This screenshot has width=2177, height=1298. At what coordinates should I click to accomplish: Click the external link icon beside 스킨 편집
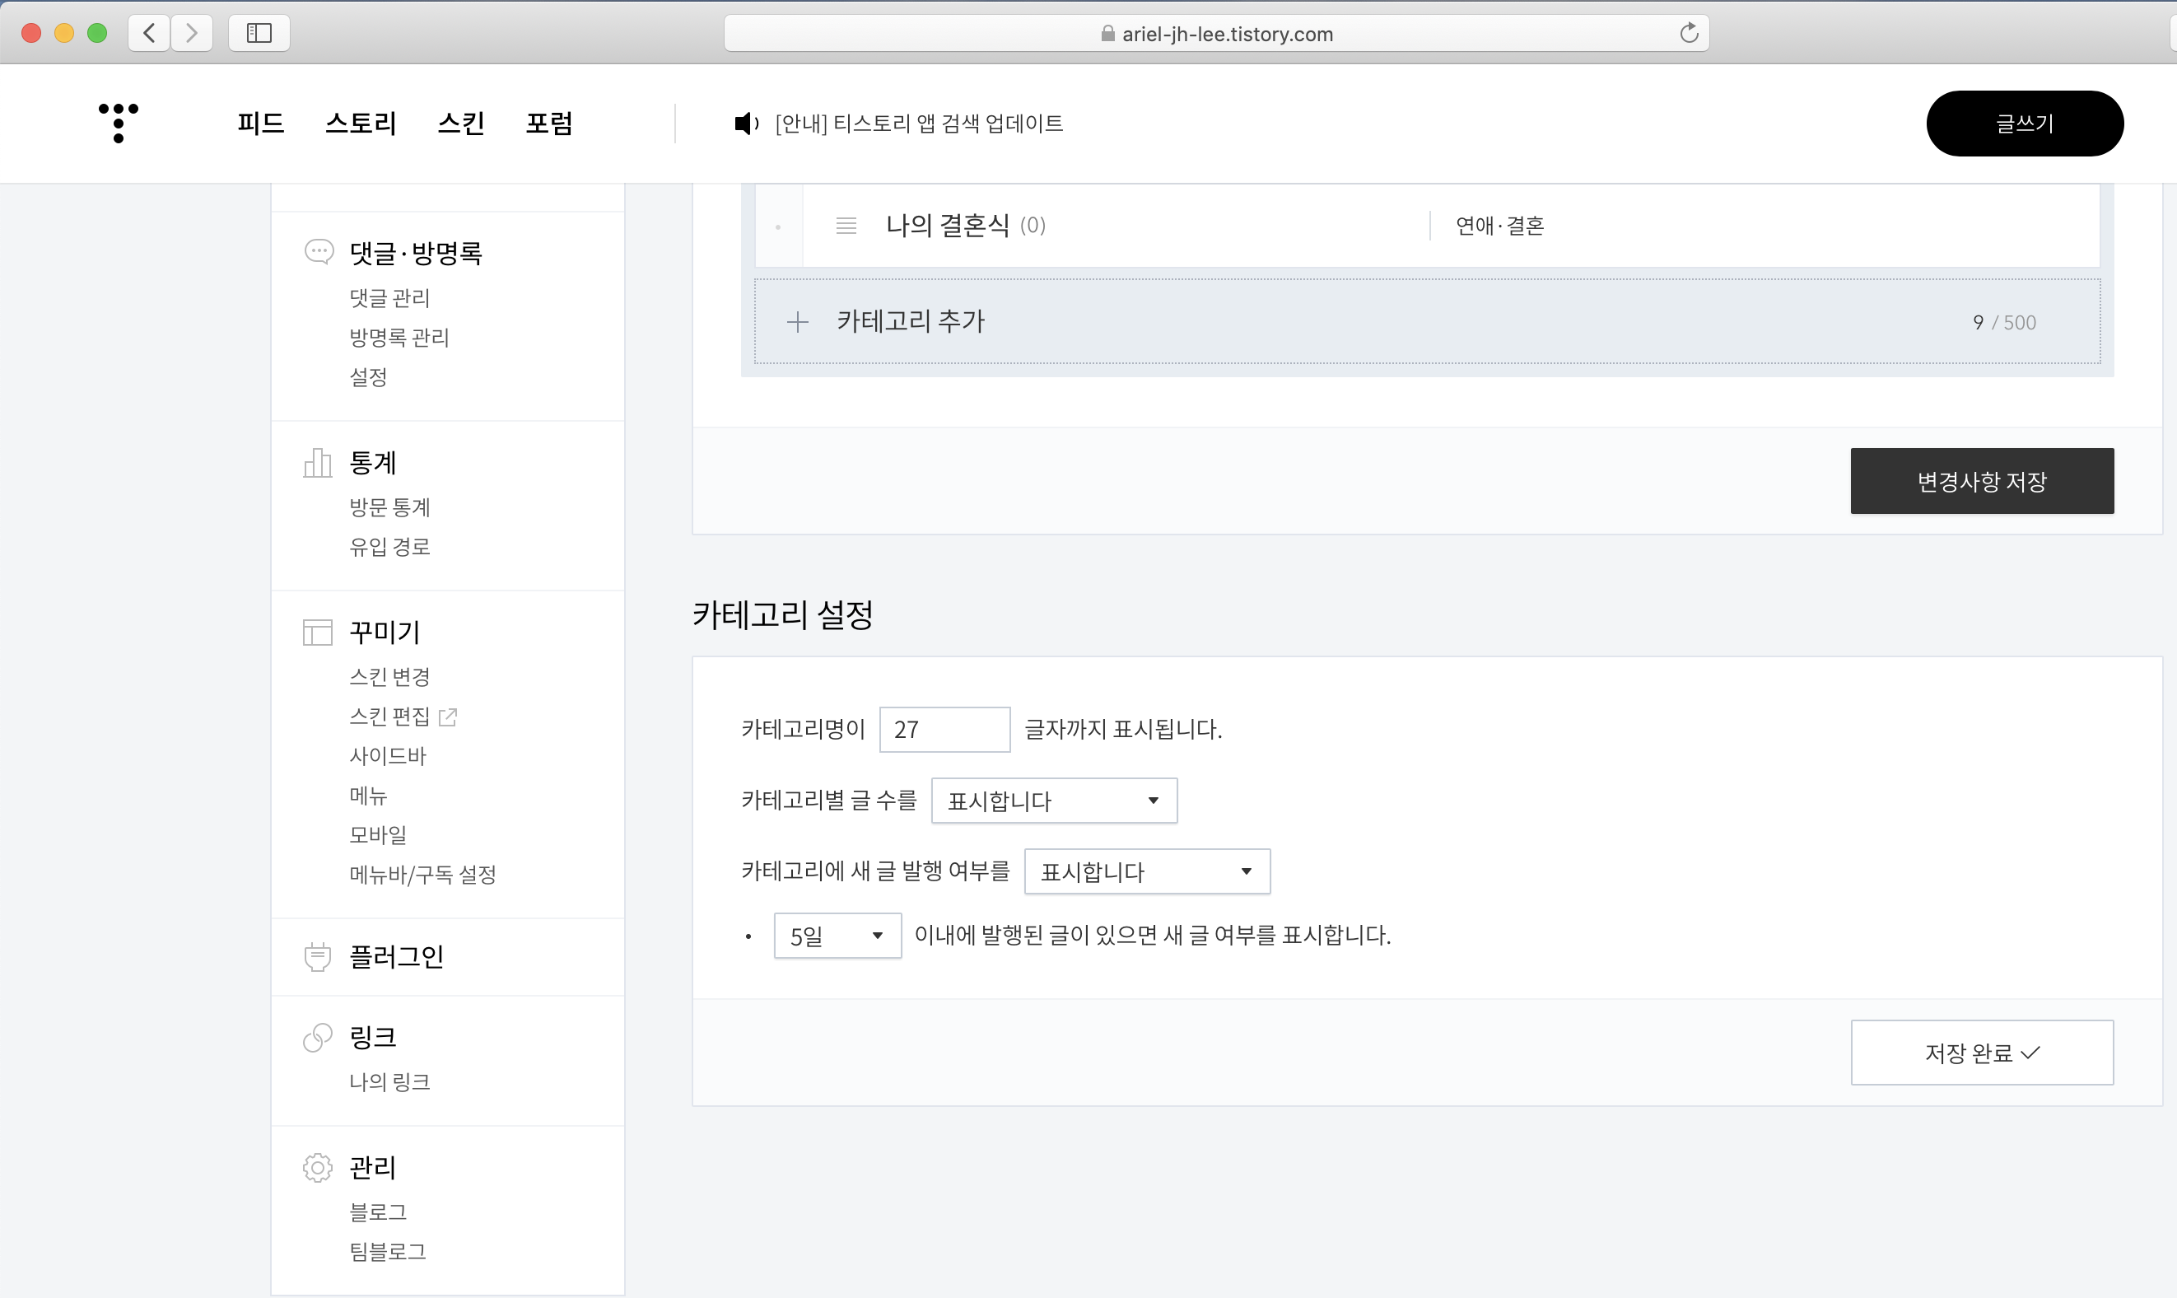point(448,717)
